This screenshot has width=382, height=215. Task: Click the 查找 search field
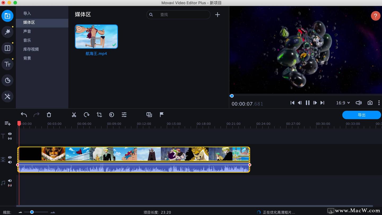click(x=178, y=15)
